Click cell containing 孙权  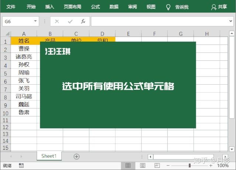click(24, 65)
